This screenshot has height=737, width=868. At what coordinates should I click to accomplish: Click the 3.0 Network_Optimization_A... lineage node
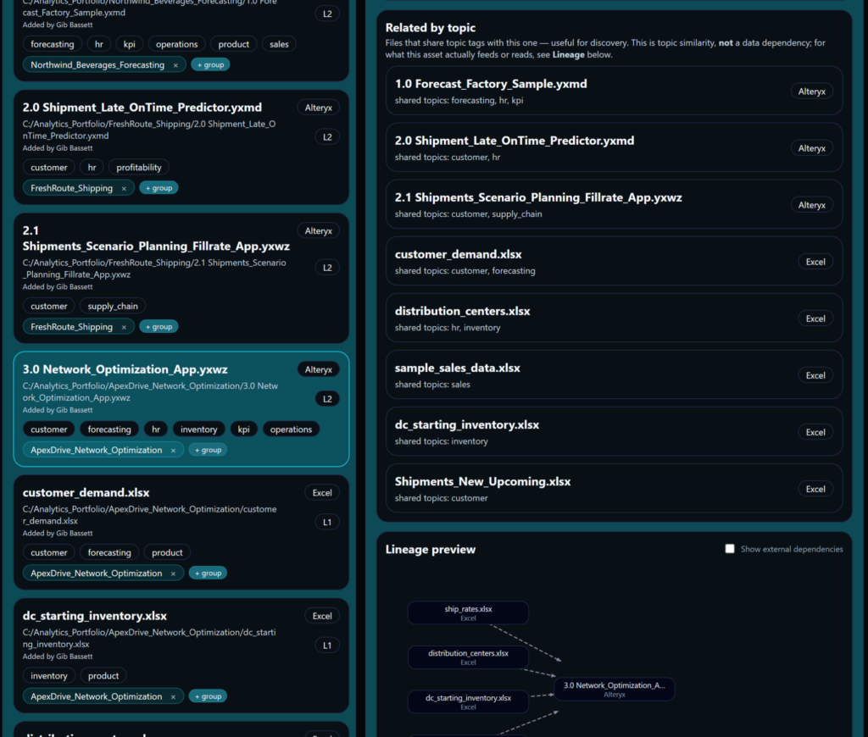click(615, 690)
